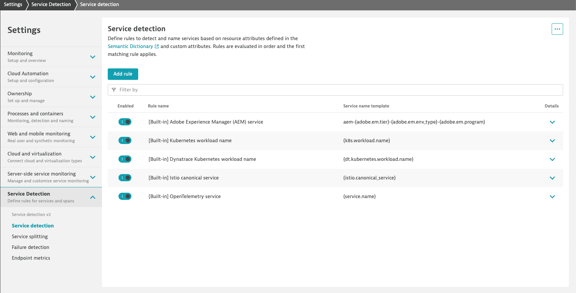576x293 pixels.
Task: Expand Istio canonical service rule details
Action: (x=552, y=178)
